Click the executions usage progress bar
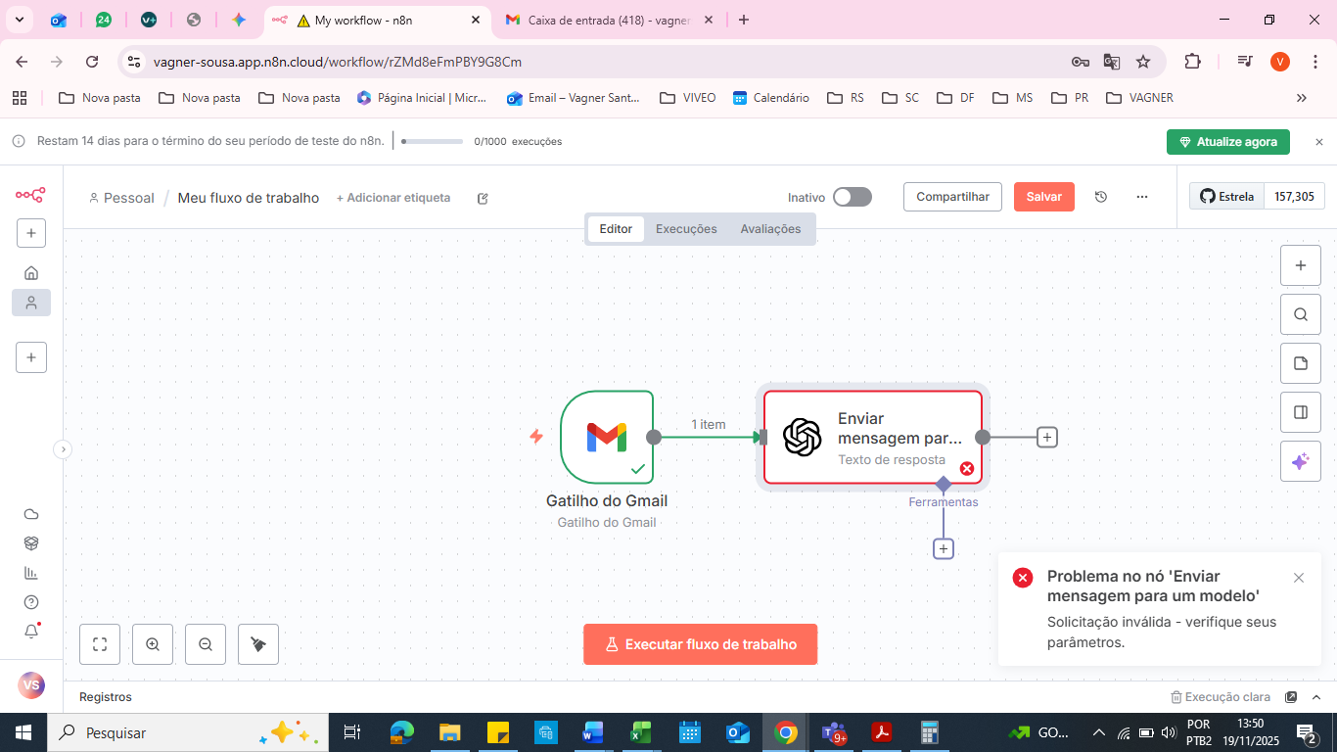 [x=432, y=141]
